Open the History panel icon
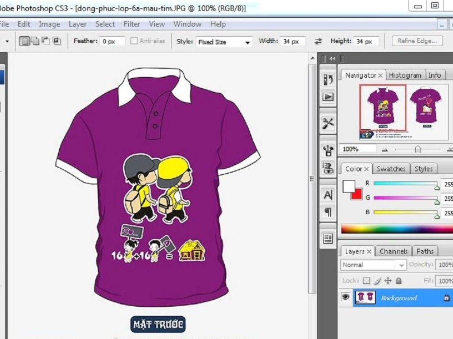Screen dimensions: 453x339 click(x=328, y=79)
